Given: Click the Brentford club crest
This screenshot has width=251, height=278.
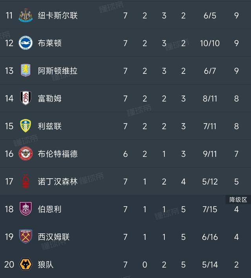Looking at the screenshot, I should [26, 154].
